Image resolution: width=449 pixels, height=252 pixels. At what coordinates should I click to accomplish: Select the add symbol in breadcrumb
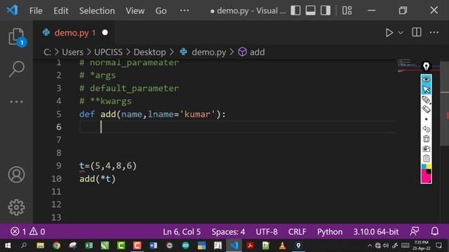pos(251,52)
